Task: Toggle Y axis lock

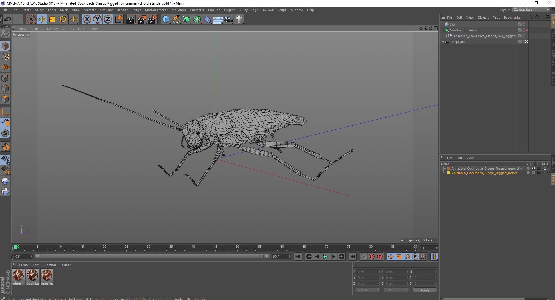Action: [97, 19]
